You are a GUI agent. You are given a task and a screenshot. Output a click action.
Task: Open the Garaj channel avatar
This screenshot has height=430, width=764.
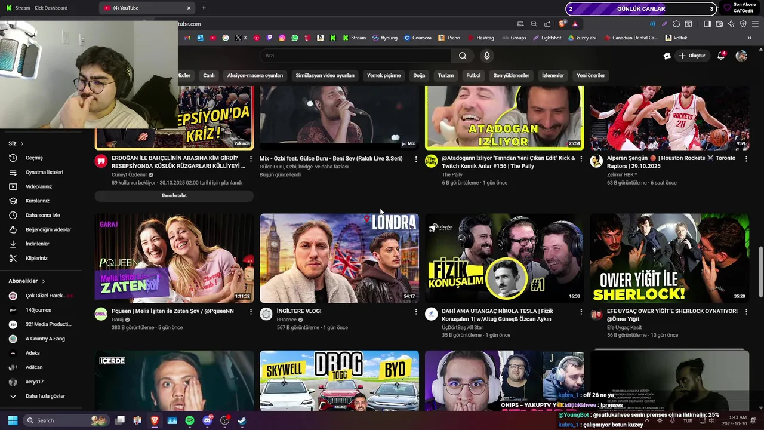click(101, 315)
